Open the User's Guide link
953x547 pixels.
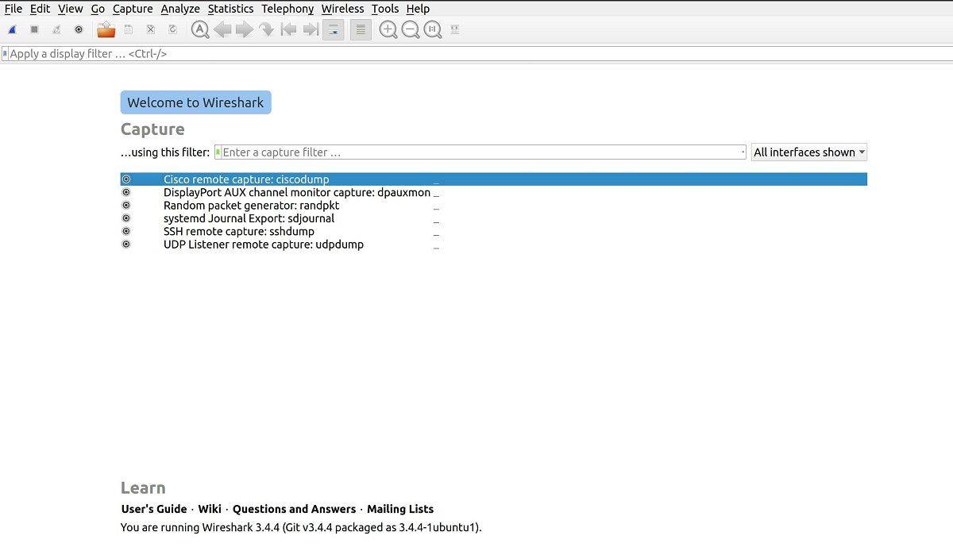tap(154, 509)
